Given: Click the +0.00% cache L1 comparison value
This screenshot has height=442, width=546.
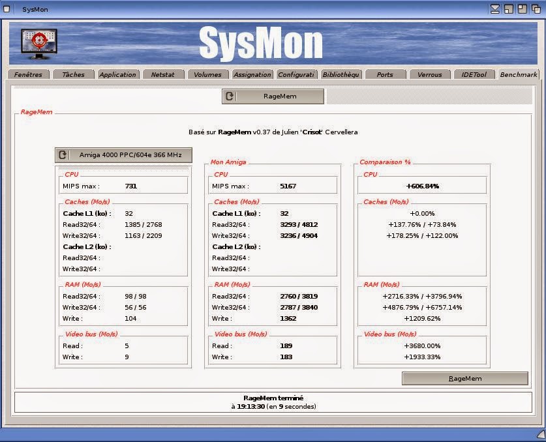Looking at the screenshot, I should (x=423, y=213).
